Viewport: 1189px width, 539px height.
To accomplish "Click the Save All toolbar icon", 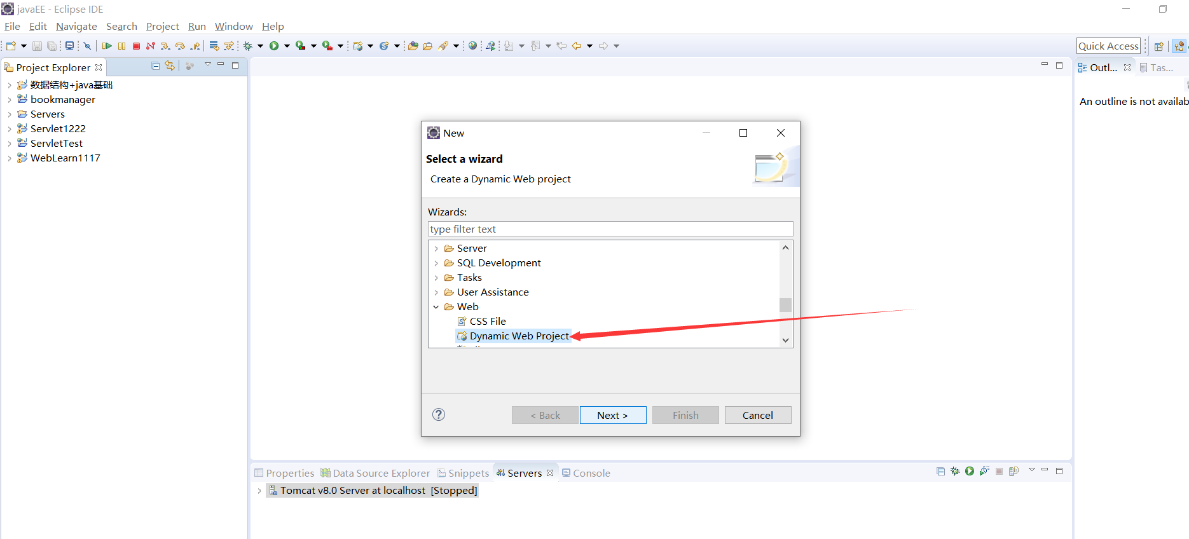I will click(x=52, y=46).
